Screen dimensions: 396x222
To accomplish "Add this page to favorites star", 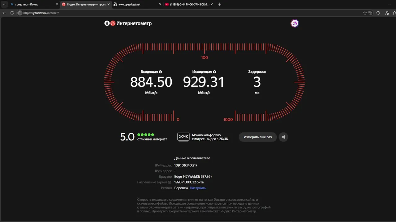I will (x=365, y=13).
